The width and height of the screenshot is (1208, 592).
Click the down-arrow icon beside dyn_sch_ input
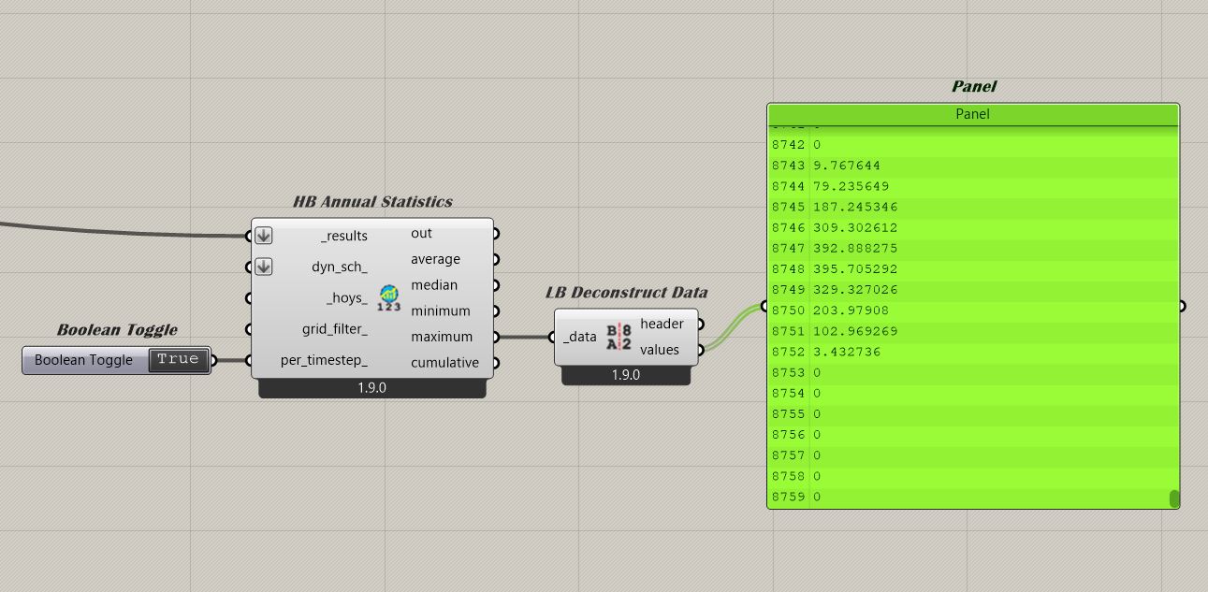264,267
